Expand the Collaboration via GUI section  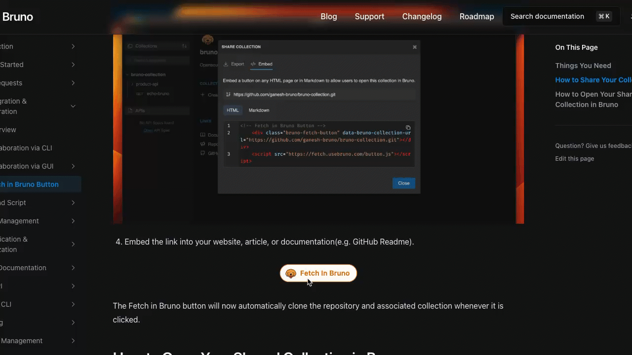(73, 166)
